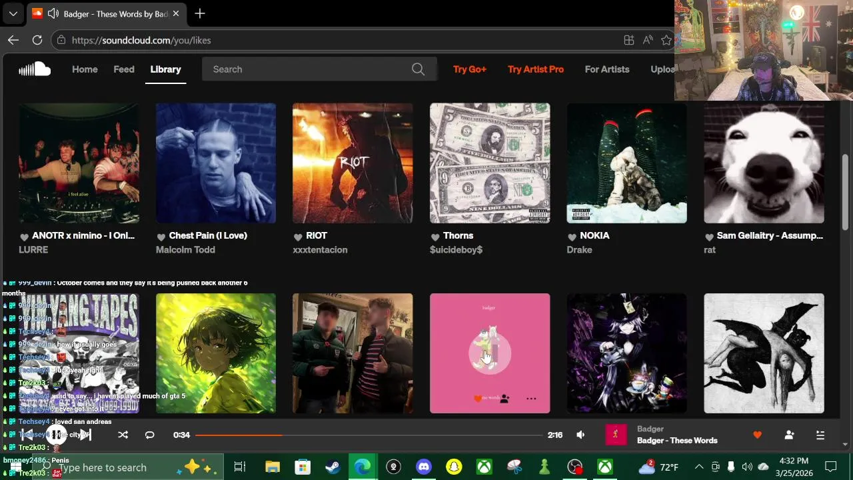853x480 pixels.
Task: Open the xxxtentacion artist link
Action: (320, 250)
